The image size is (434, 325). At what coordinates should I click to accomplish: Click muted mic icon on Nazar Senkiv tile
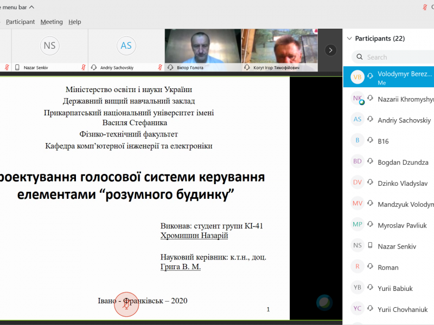[84, 68]
